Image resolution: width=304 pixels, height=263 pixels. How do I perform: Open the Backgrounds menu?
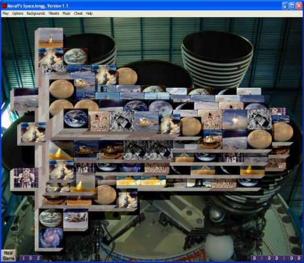[36, 13]
